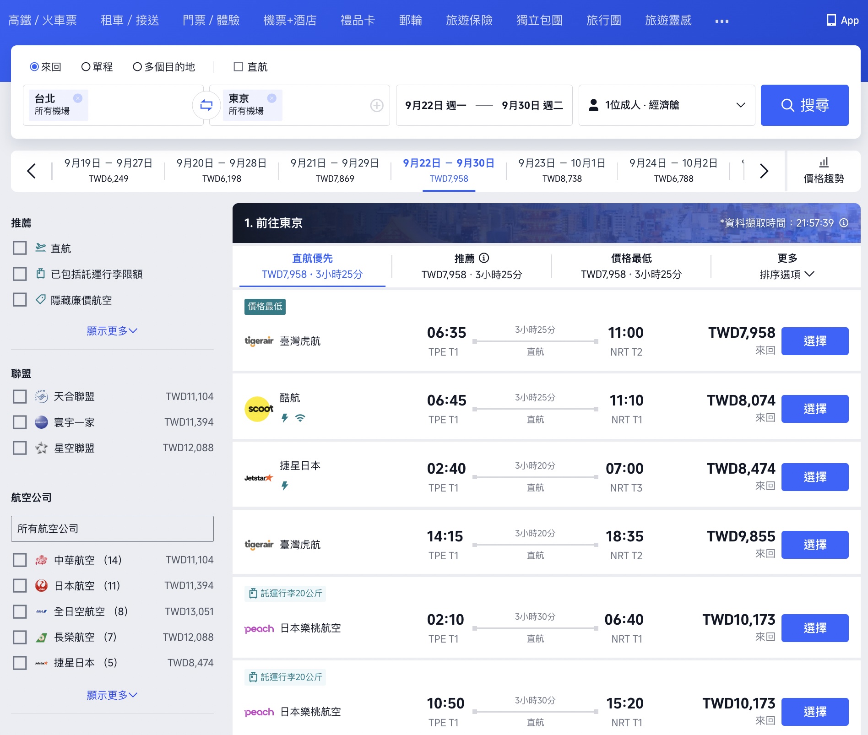Screen dimensions: 868x735
Task: Select the 單程 one-way option
Action: [x=97, y=67]
